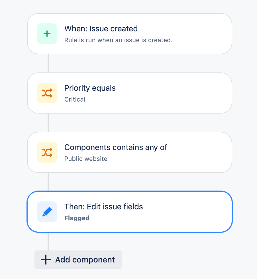Click connector line between trigger and Priority condition
Screen dimensions: 257x279
[48, 63]
